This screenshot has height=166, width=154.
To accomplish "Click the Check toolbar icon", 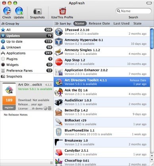I will [7, 11].
